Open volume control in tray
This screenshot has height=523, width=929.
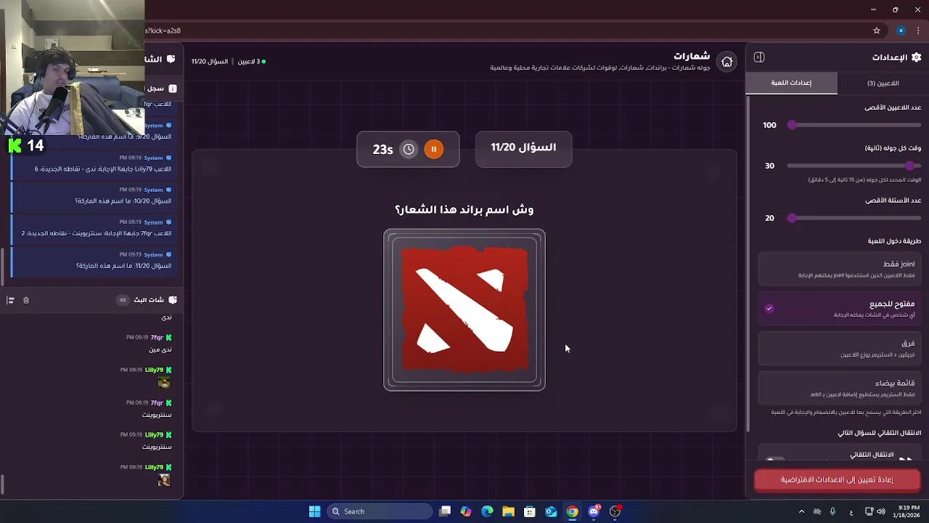(881, 511)
